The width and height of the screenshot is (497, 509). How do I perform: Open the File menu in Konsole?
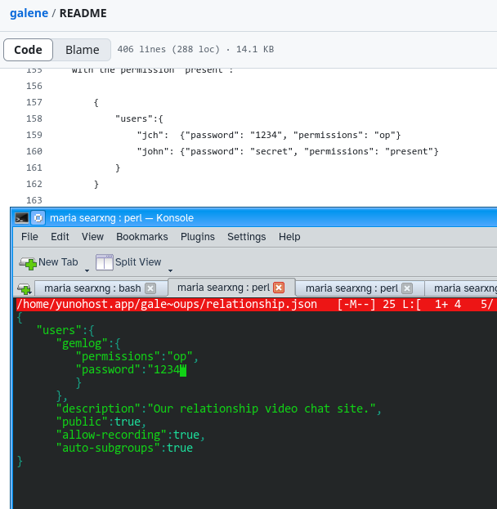29,237
